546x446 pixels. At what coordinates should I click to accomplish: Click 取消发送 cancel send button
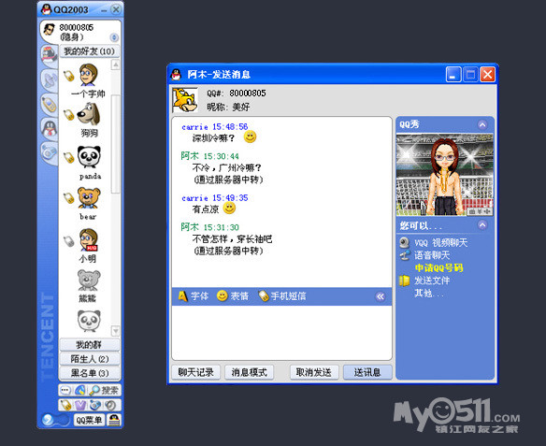click(x=314, y=372)
